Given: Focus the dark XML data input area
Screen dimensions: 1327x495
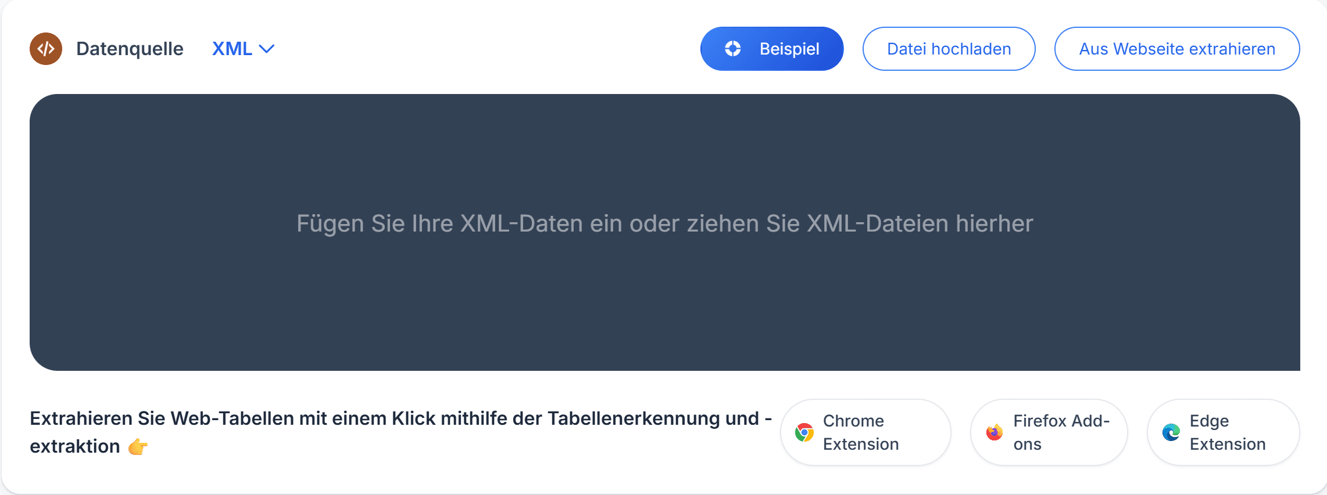Looking at the screenshot, I should point(665,232).
